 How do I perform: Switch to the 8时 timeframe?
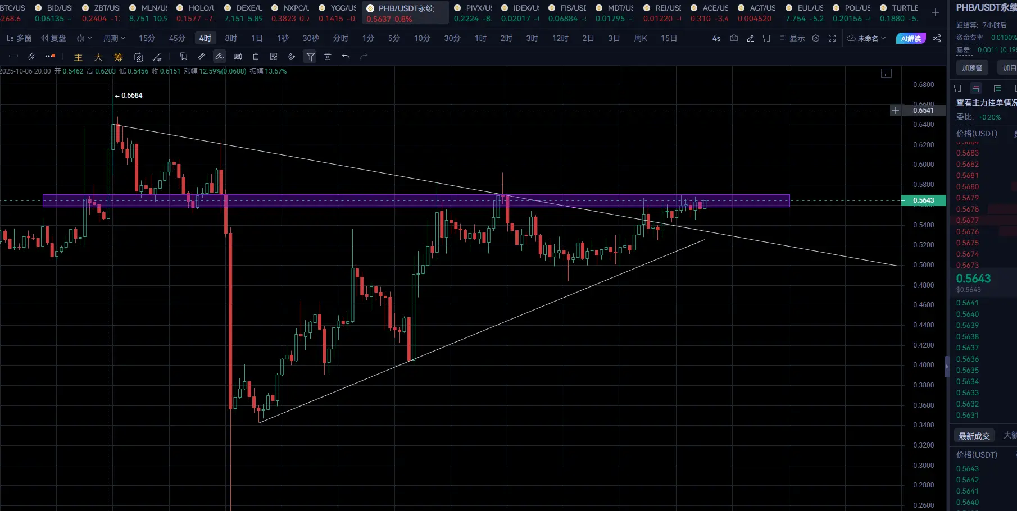point(231,38)
